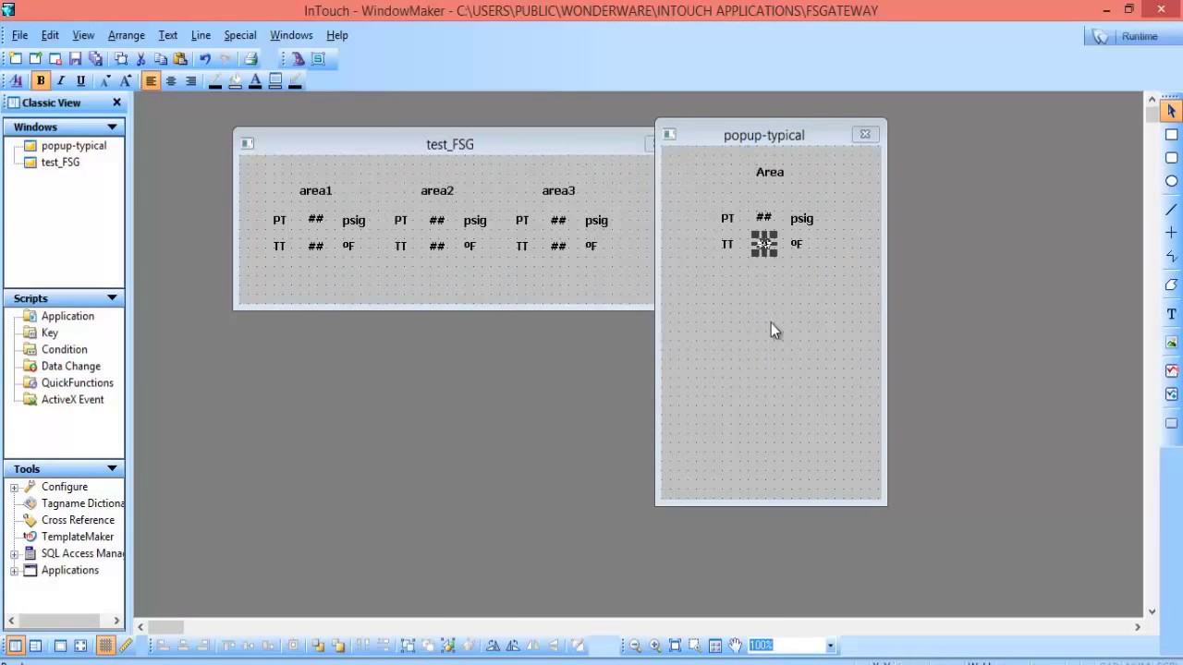Image resolution: width=1183 pixels, height=665 pixels.
Task: Click the canvas horizontal scrollbar thumb
Action: [166, 626]
